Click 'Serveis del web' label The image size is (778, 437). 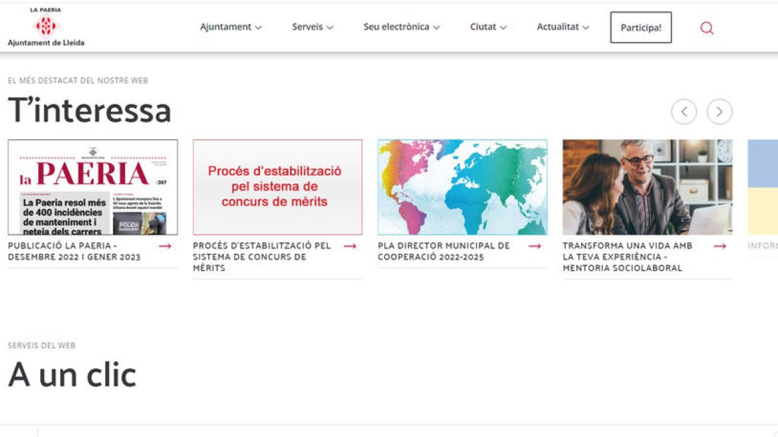[41, 345]
